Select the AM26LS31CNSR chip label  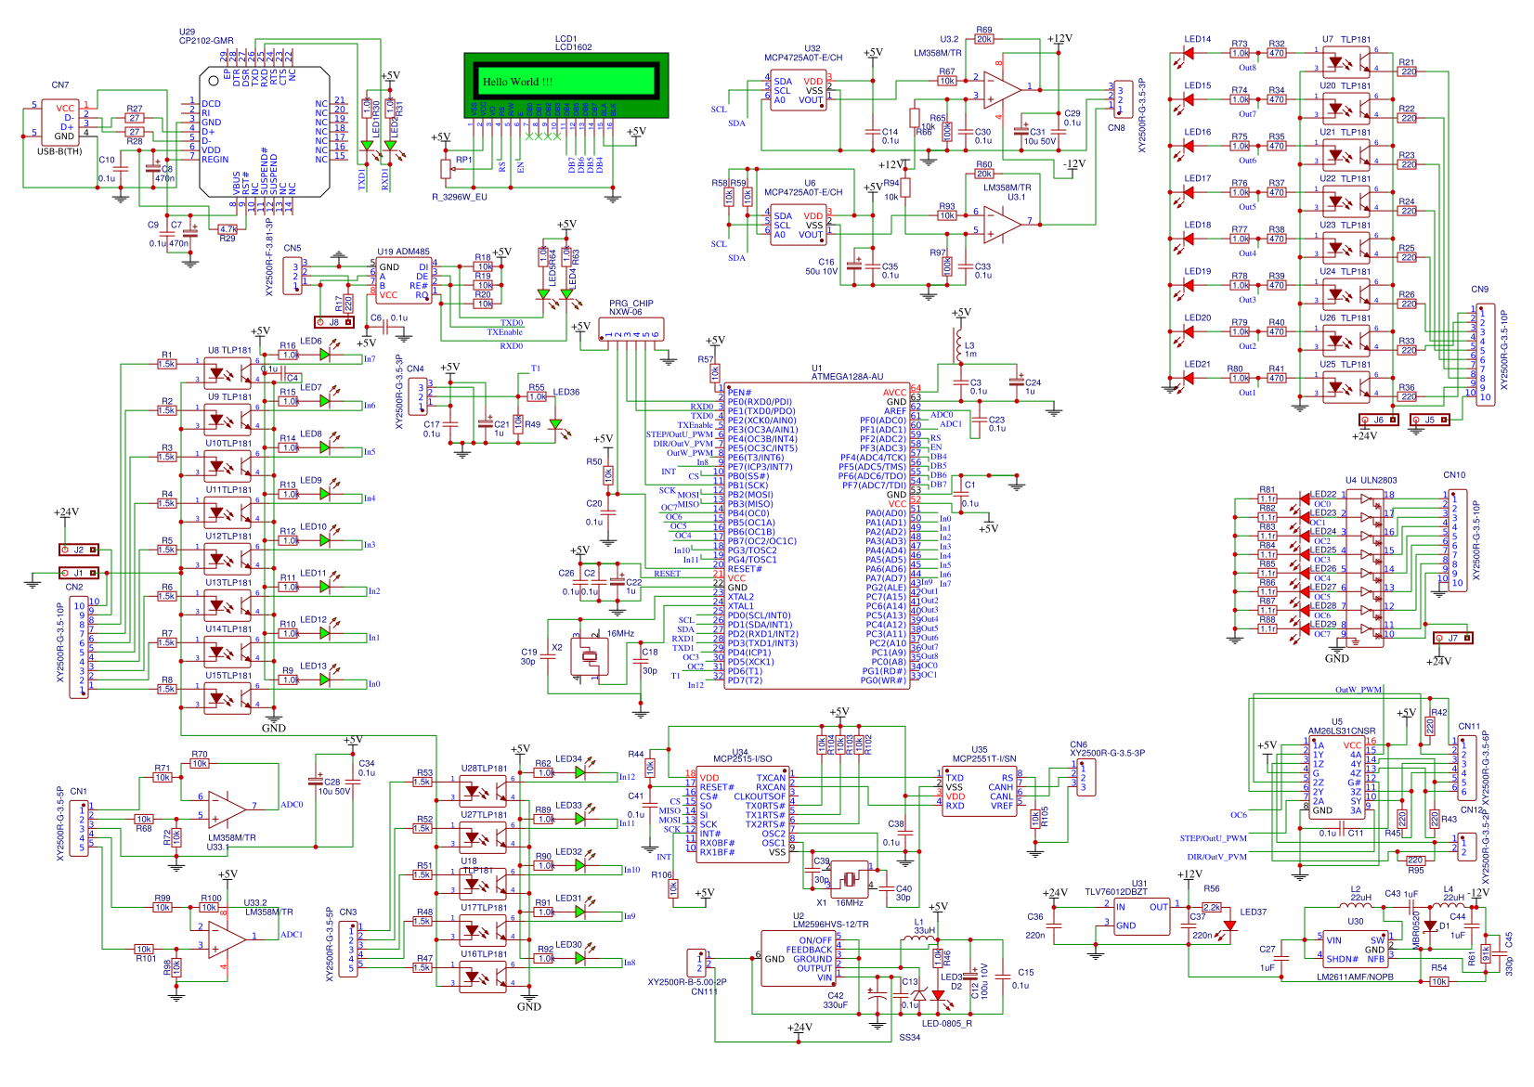(1342, 731)
